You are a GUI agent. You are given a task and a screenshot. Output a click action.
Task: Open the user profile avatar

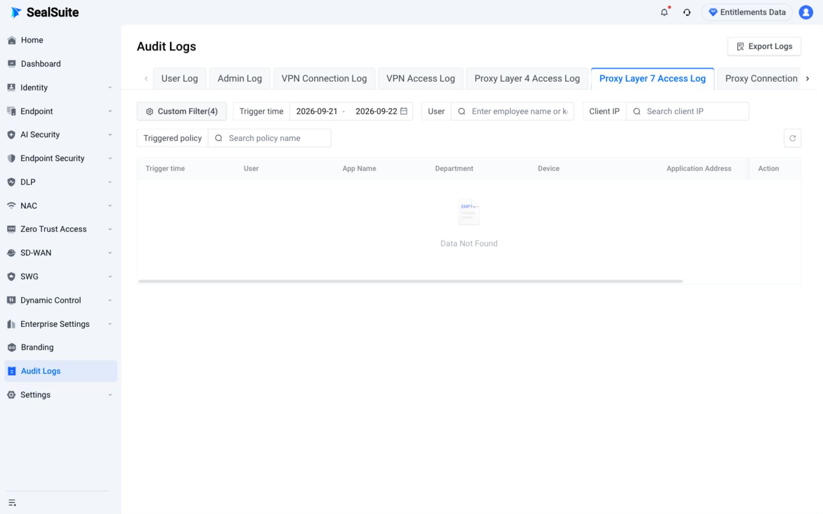(806, 12)
